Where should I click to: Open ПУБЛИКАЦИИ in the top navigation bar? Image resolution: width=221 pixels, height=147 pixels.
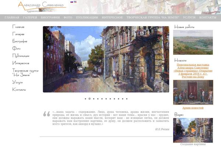(87, 18)
